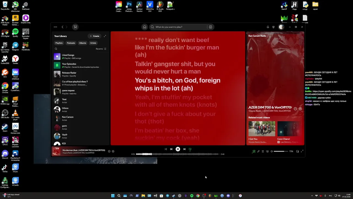Open Urboo artist in library

(81, 110)
